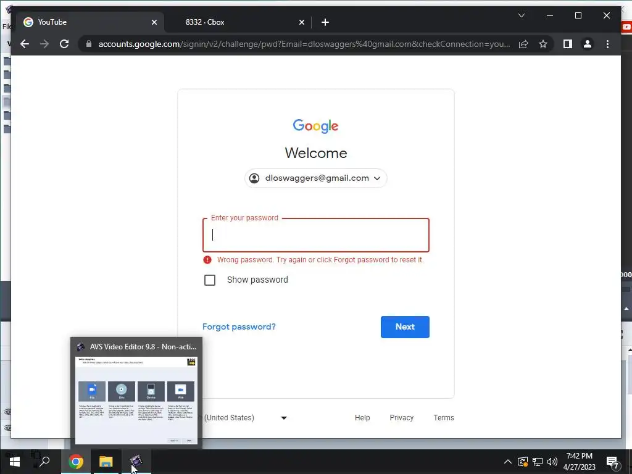Open Chrome profile avatar menu
Screen dimensions: 632x474
point(588,44)
